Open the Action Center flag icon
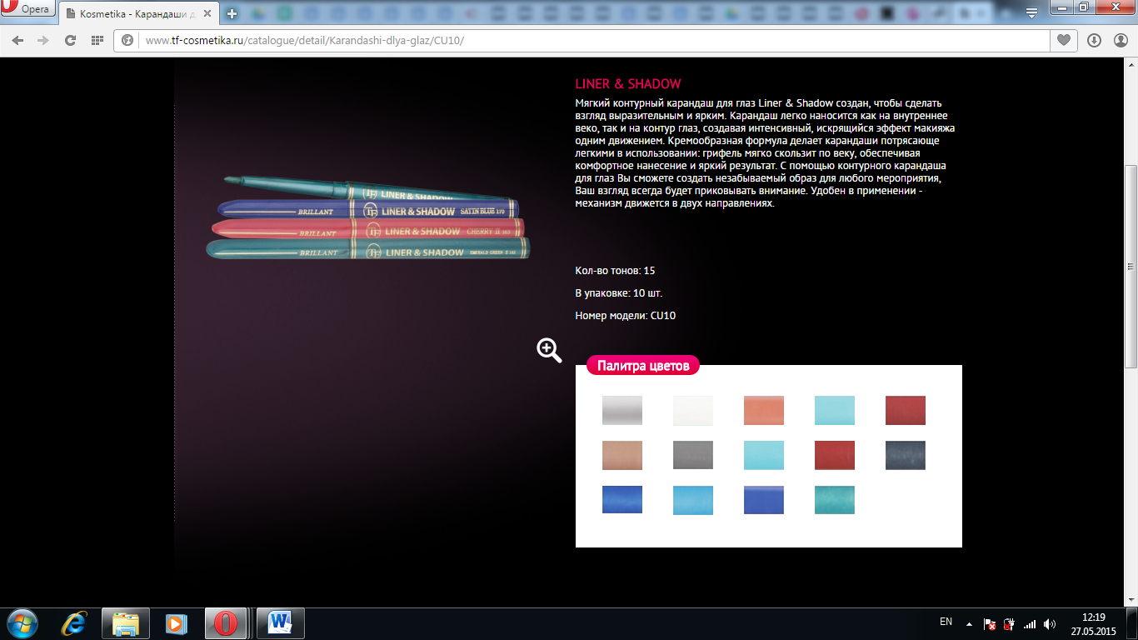The width and height of the screenshot is (1138, 640). [x=990, y=623]
